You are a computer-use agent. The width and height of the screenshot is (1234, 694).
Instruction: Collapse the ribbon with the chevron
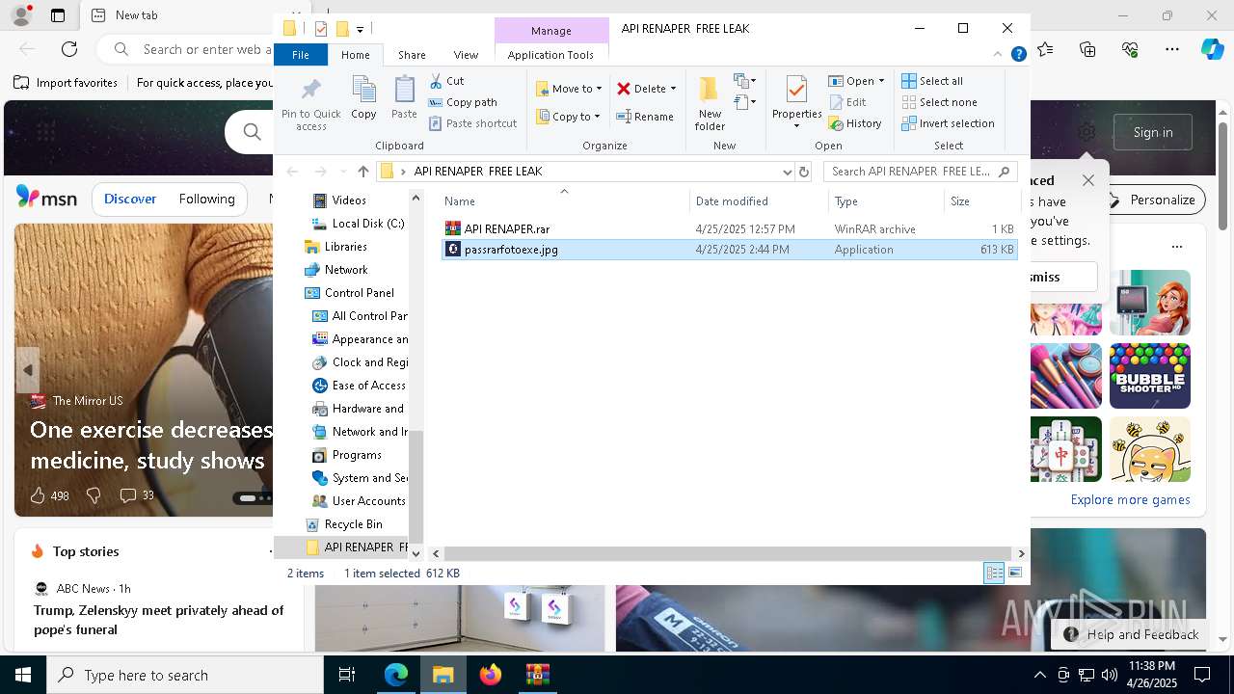click(1000, 55)
